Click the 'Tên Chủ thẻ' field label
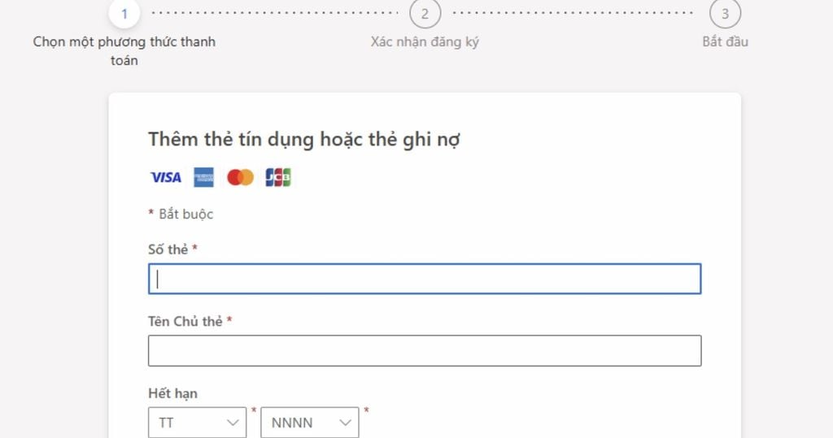 pos(185,321)
